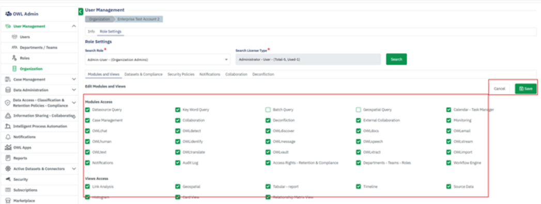Click the Intelligent Process Automation icon

coord(8,126)
